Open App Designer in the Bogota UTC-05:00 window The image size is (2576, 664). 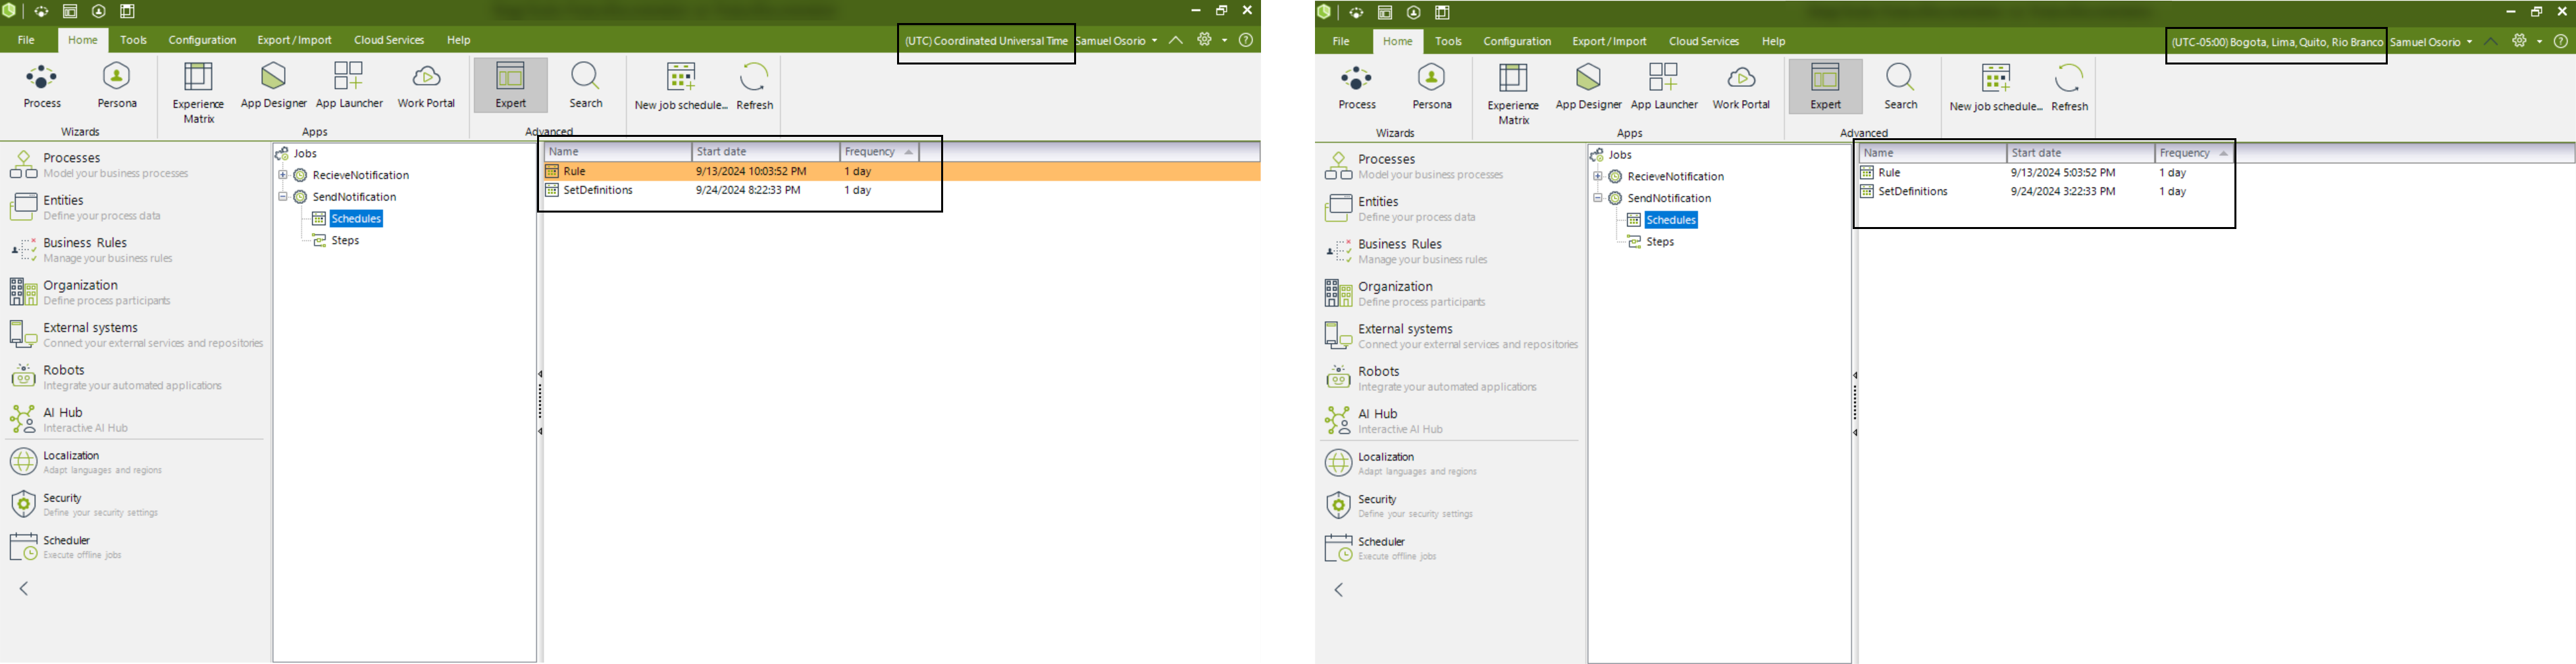tap(1588, 87)
